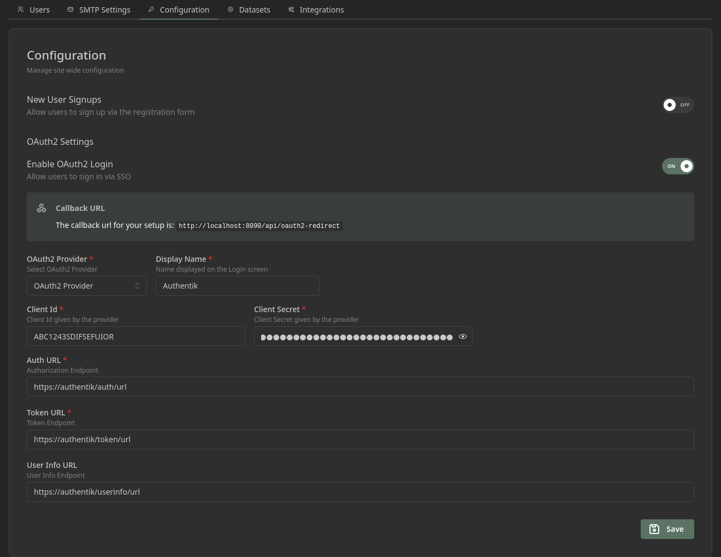The width and height of the screenshot is (721, 557).
Task: Save the configuration
Action: click(667, 529)
